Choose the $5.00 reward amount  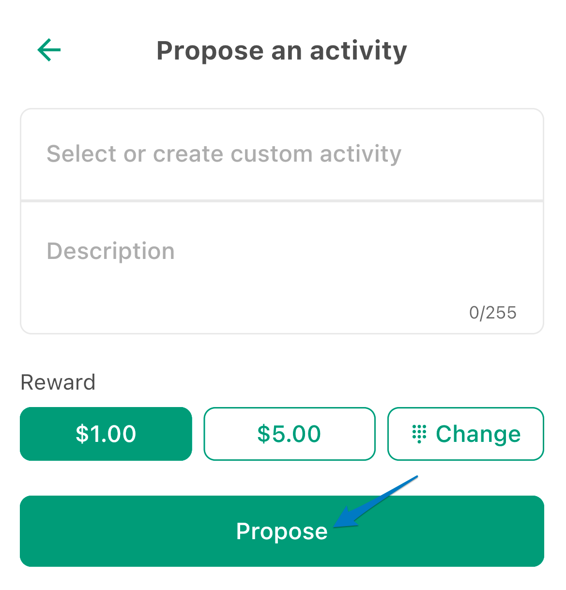coord(290,434)
